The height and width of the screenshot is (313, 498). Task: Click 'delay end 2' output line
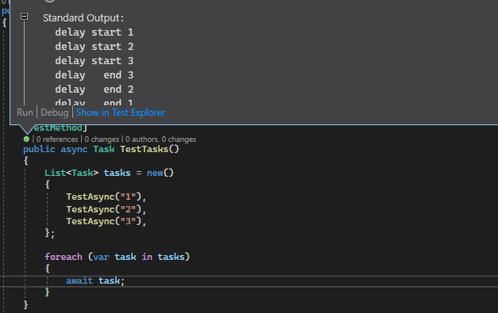coord(94,89)
